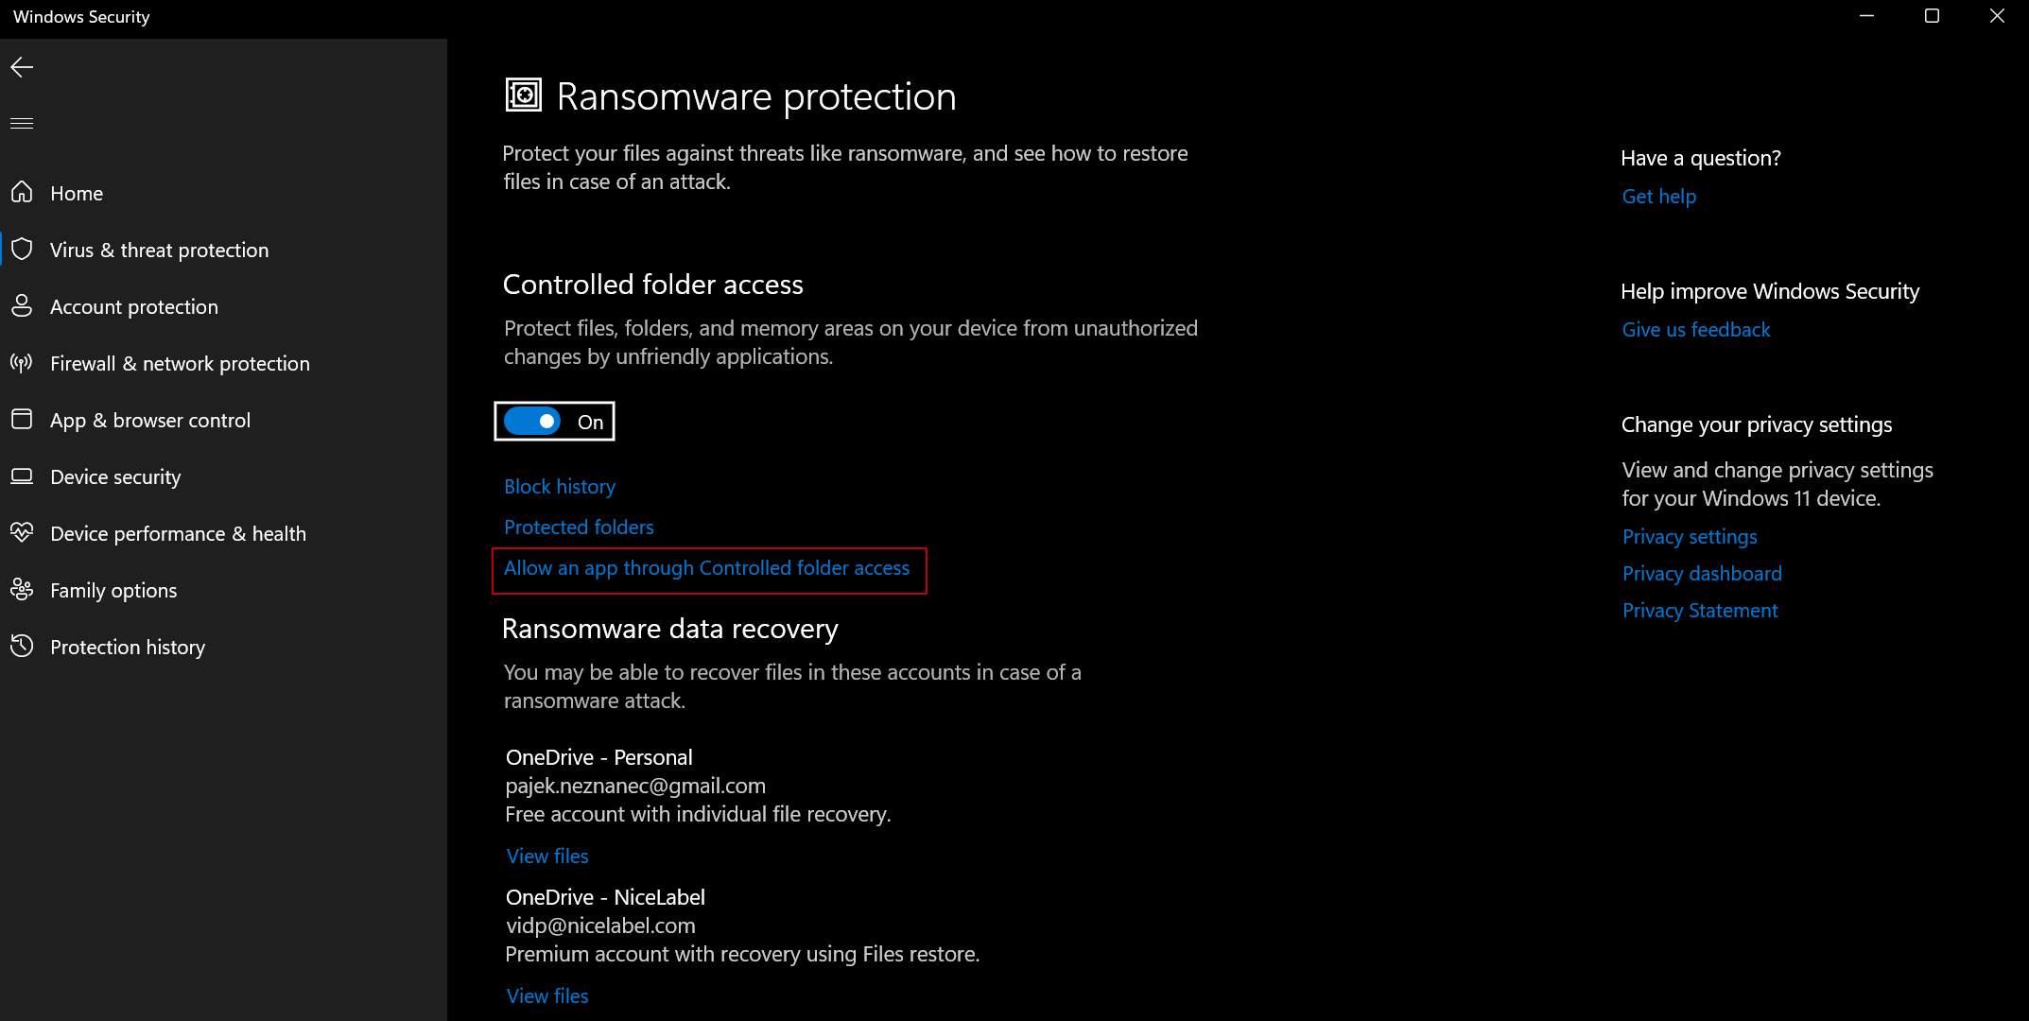Click the Account protection person icon

click(22, 306)
